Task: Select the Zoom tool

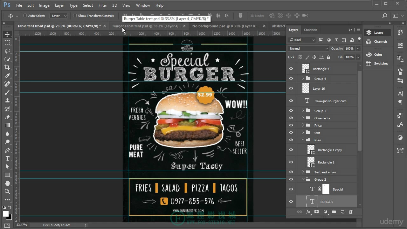Action: pyautogui.click(x=7, y=191)
